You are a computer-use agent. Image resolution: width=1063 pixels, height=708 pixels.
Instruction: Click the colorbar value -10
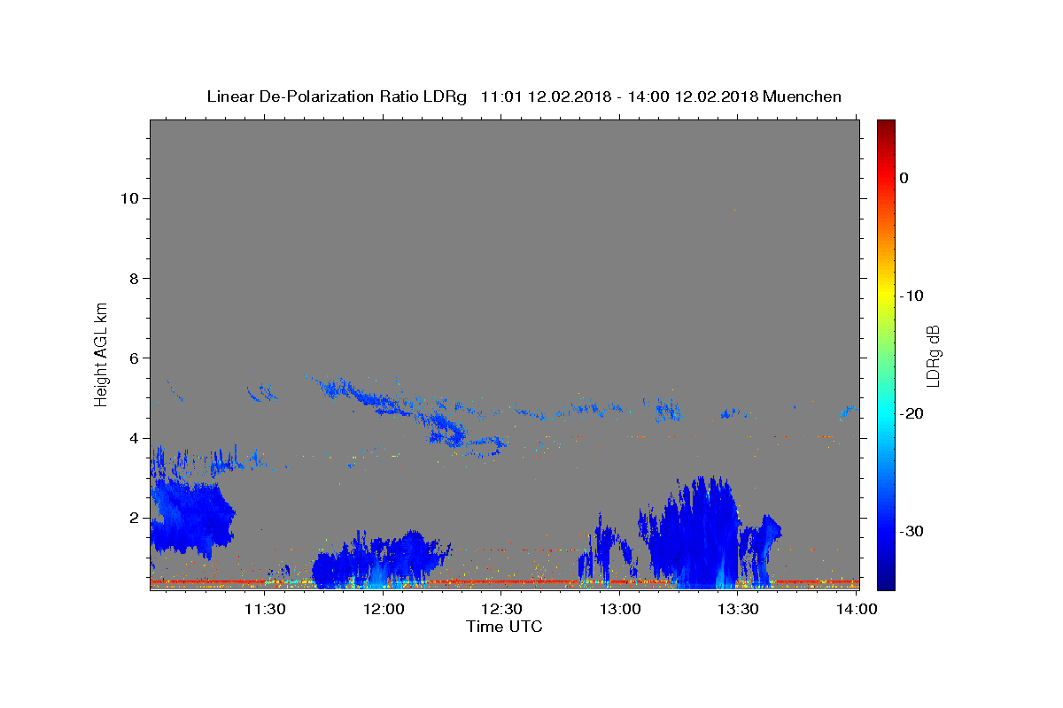(x=913, y=296)
